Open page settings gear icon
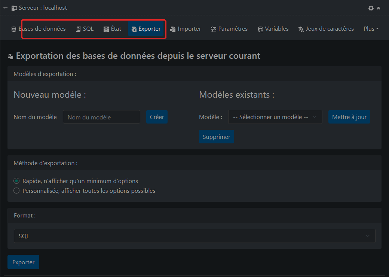This screenshot has height=277, width=389. (371, 8)
